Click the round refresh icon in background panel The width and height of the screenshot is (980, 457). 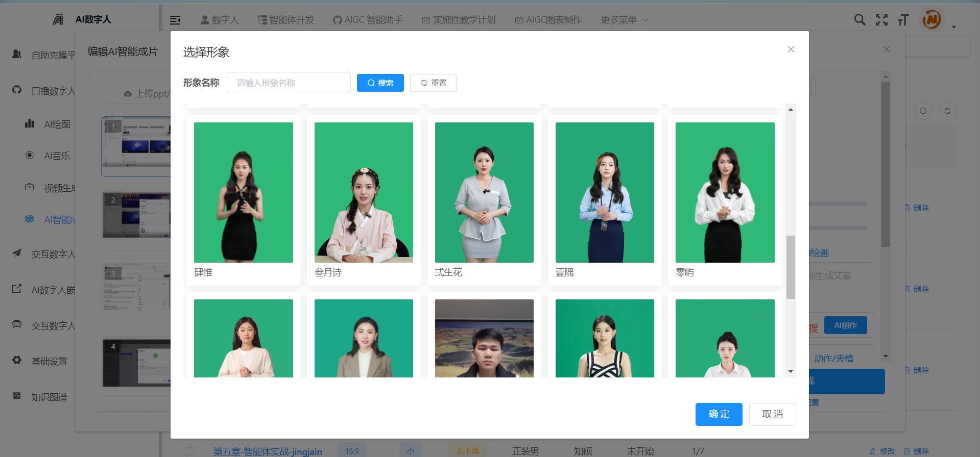click(x=947, y=111)
